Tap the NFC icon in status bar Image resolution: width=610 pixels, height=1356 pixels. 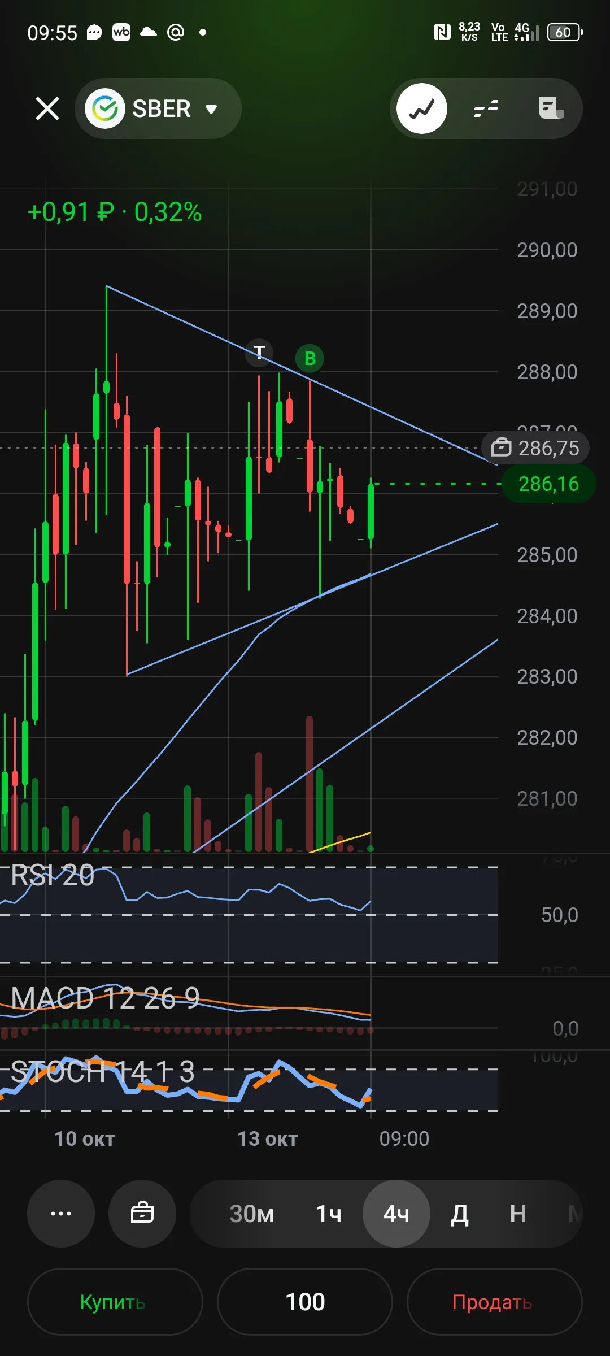point(442,32)
